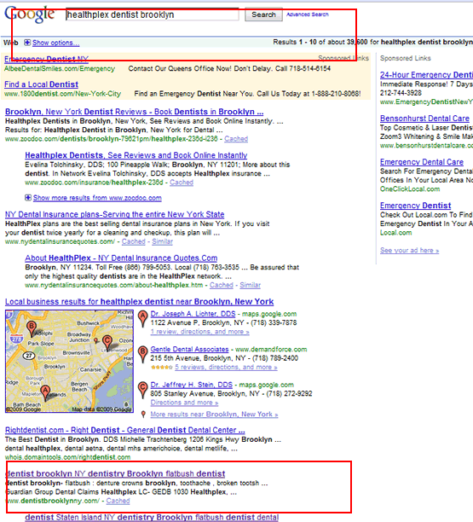The image size is (473, 522).
Task: Click Show more results from www.zocdoc.com
Action: tap(97, 198)
